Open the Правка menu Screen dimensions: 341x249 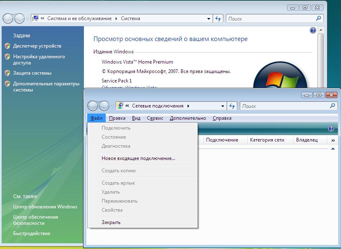pos(117,118)
